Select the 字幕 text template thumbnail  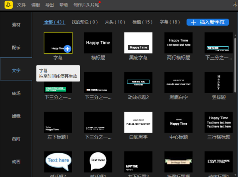[x=58, y=43]
